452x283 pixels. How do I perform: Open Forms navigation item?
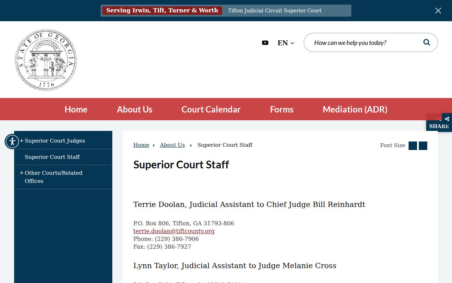click(282, 109)
